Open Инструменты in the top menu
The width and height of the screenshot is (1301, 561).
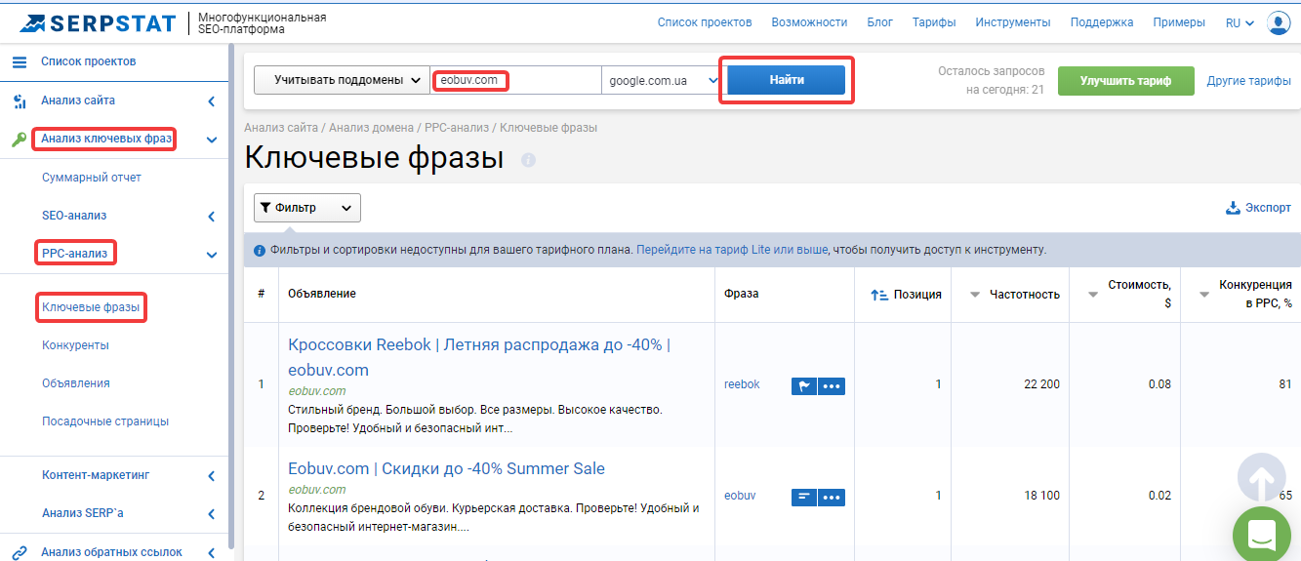click(x=1013, y=22)
